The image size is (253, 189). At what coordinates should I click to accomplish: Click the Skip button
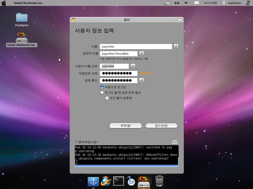pos(174,142)
